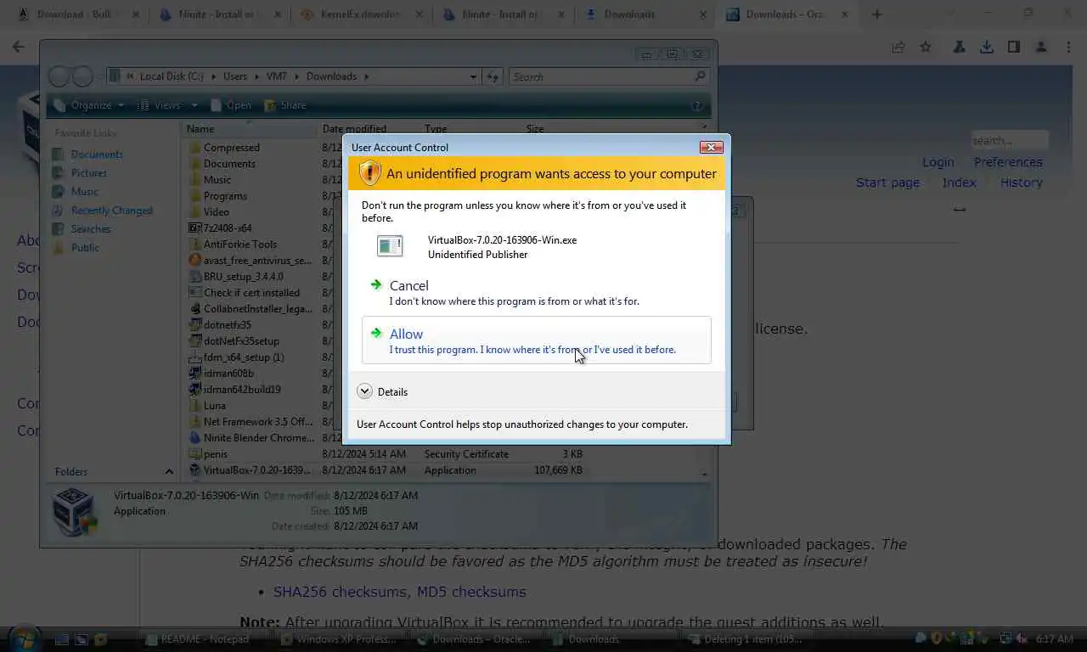Click the Explorer help question mark icon
The height and width of the screenshot is (652, 1087).
pyautogui.click(x=697, y=106)
